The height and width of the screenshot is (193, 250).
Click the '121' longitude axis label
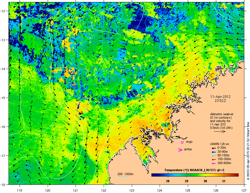pos(76,190)
